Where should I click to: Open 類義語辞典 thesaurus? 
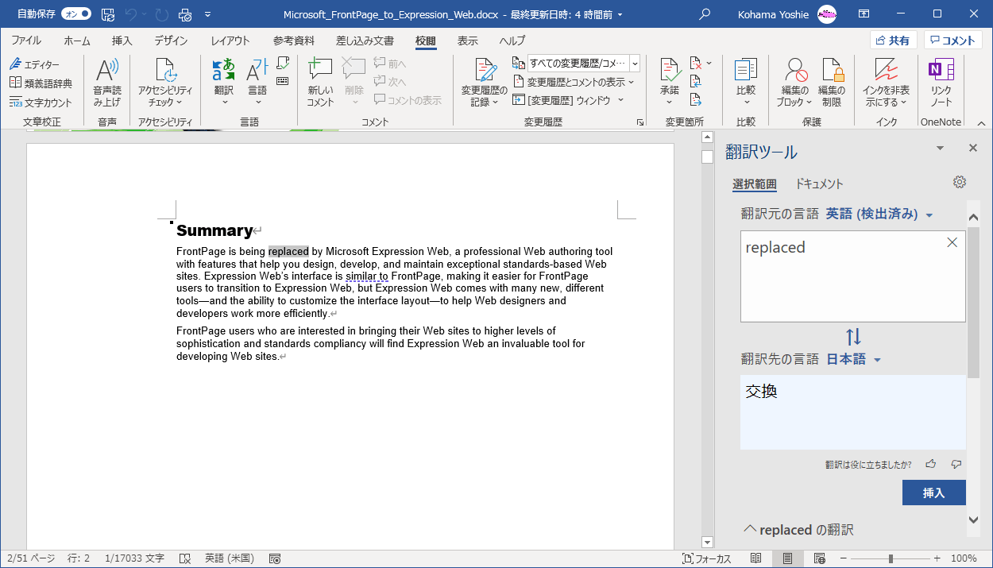(x=41, y=83)
